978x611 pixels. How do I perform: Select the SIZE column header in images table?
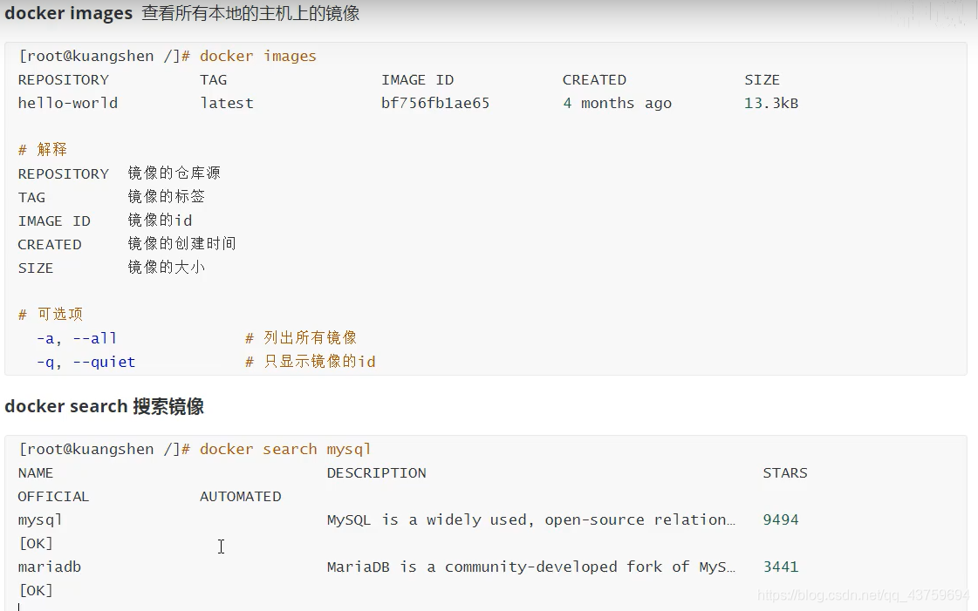(762, 79)
